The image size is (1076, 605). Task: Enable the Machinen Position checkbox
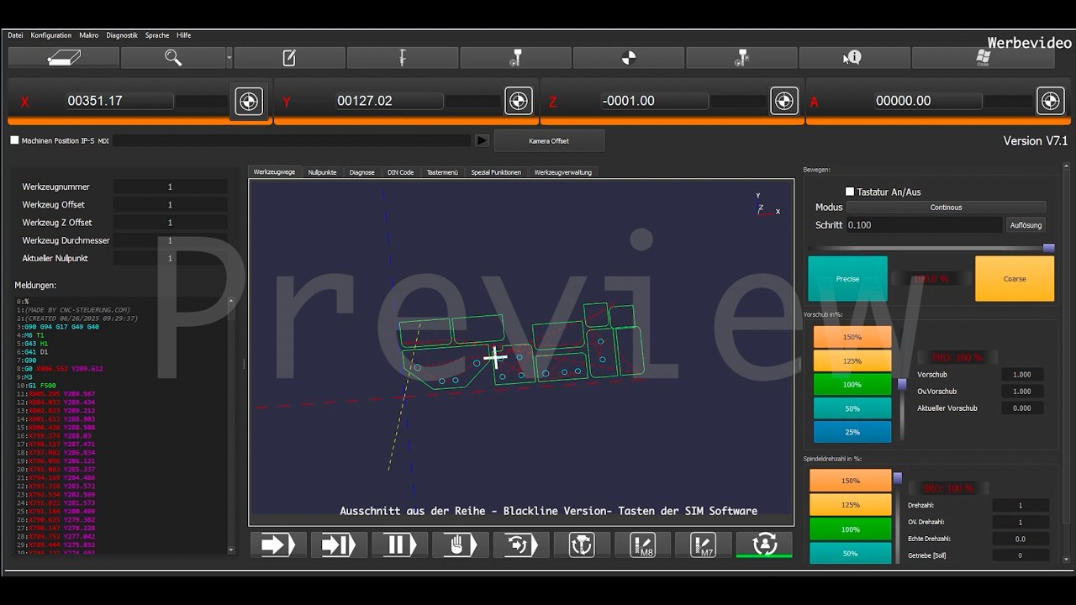click(x=14, y=140)
